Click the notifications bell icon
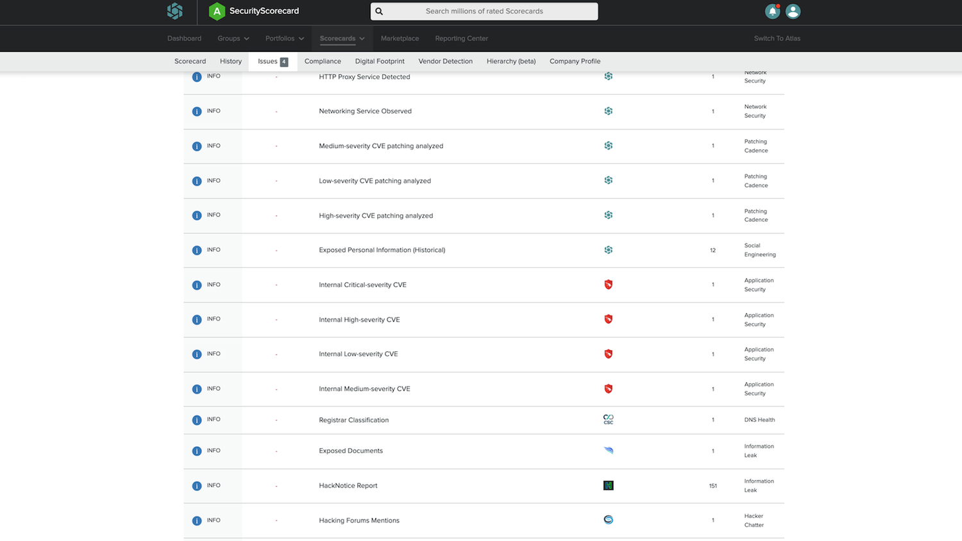This screenshot has height=541, width=962. 772,12
